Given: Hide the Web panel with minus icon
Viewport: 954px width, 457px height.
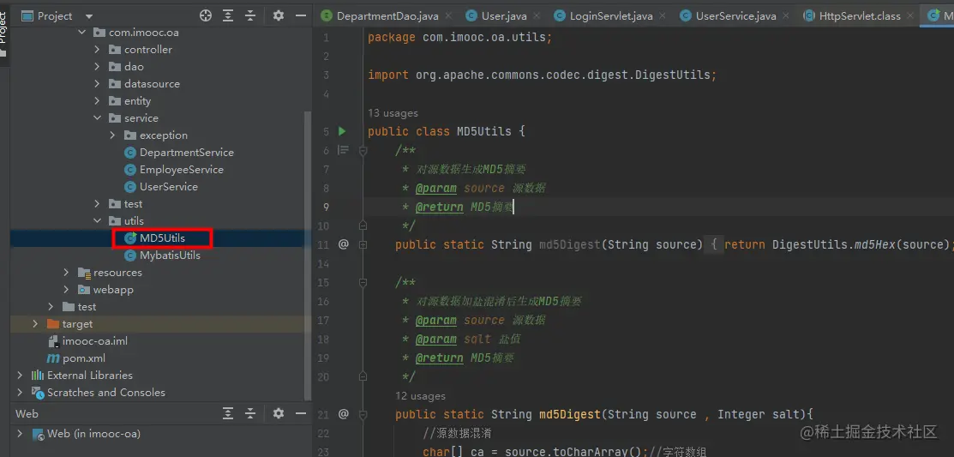Looking at the screenshot, I should 300,414.
